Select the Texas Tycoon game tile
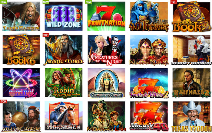 191,116
